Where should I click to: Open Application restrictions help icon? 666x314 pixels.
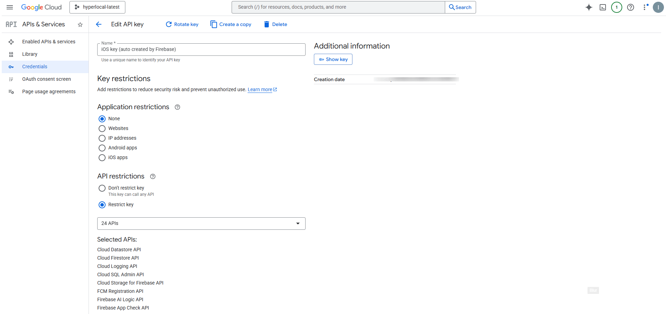(177, 107)
